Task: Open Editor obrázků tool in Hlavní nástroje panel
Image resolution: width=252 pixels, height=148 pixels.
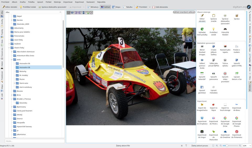Action: [x=202, y=18]
